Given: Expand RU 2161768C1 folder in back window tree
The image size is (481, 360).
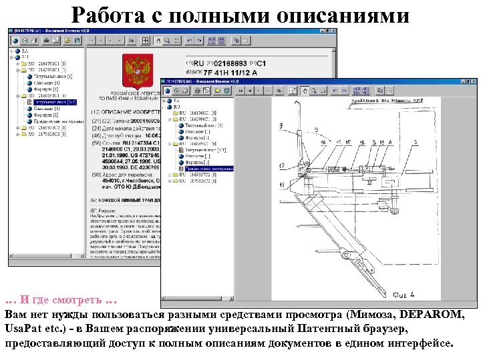Looking at the screenshot, I should point(19,64).
